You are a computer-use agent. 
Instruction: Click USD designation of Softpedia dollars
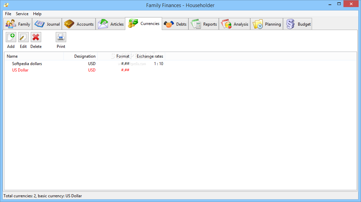[x=92, y=64]
